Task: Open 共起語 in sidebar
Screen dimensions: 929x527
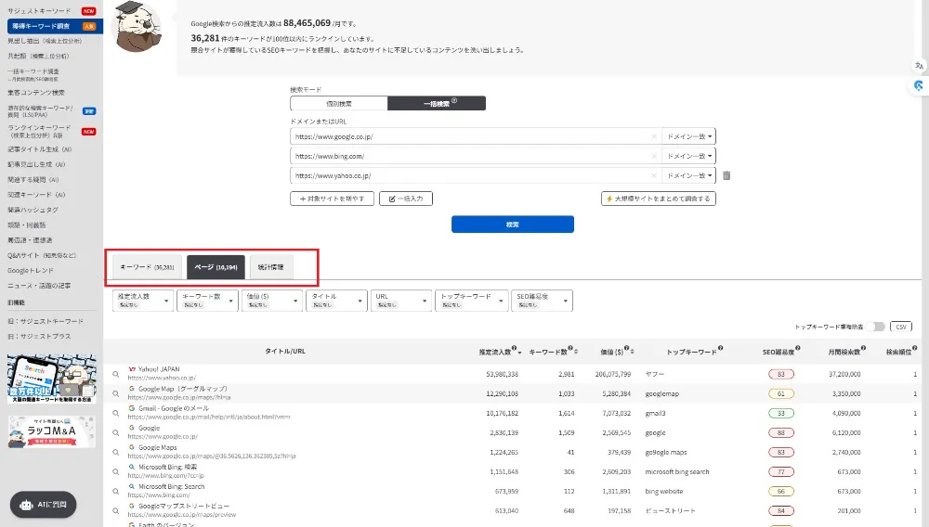Action: pos(38,57)
